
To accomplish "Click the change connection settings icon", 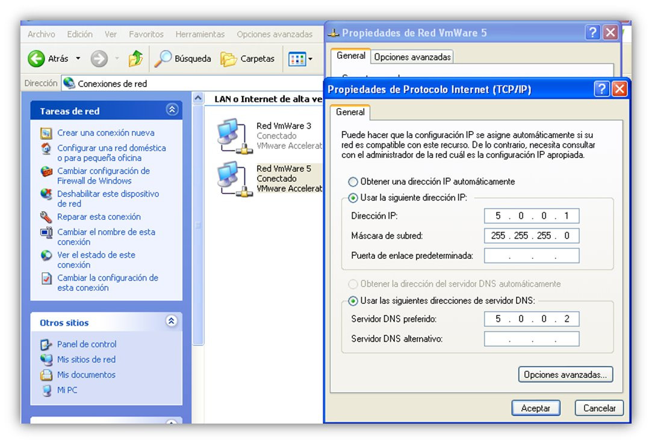I will [x=46, y=278].
